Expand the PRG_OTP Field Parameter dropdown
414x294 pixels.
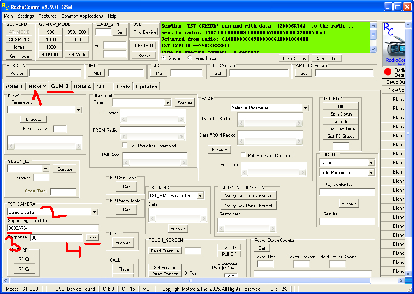[372, 172]
